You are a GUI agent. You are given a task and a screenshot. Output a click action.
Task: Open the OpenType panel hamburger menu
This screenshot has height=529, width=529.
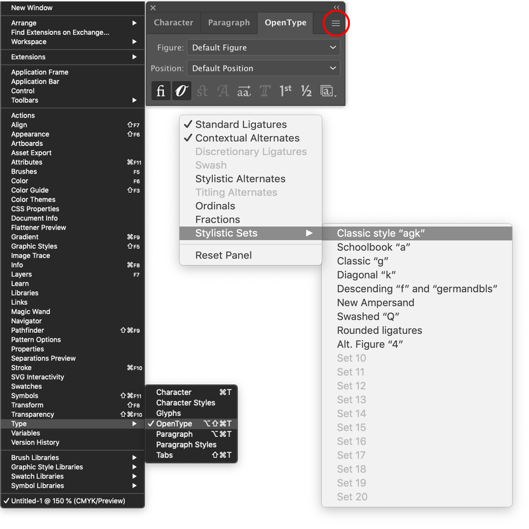[x=335, y=23]
